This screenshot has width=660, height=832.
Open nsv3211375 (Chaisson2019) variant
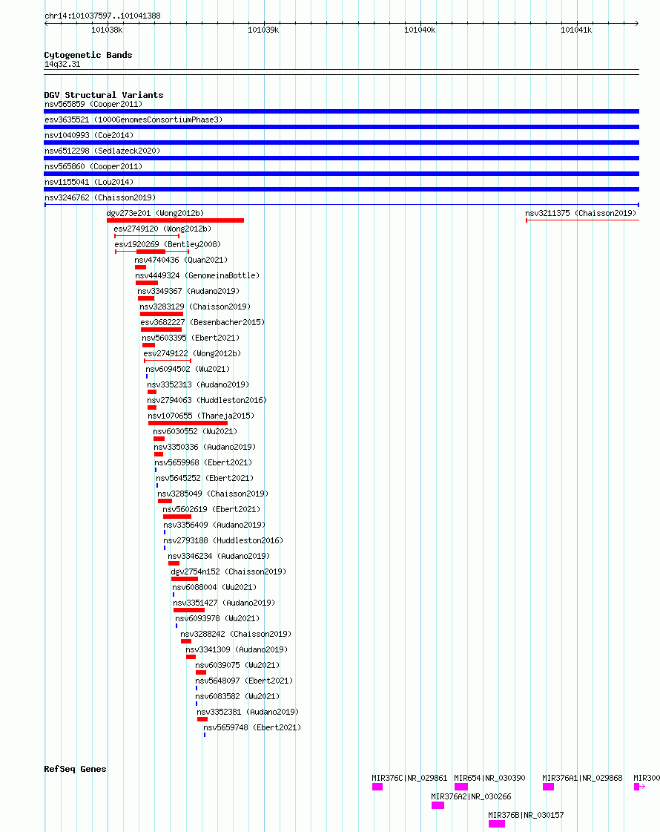click(x=581, y=213)
